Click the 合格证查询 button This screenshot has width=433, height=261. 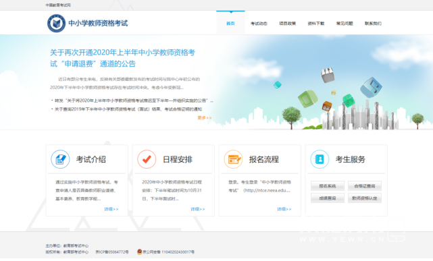coord(365,186)
